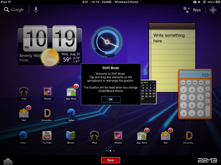This screenshot has width=221, height=165.
Task: Tap calculator key 3
Action: tap(200, 105)
